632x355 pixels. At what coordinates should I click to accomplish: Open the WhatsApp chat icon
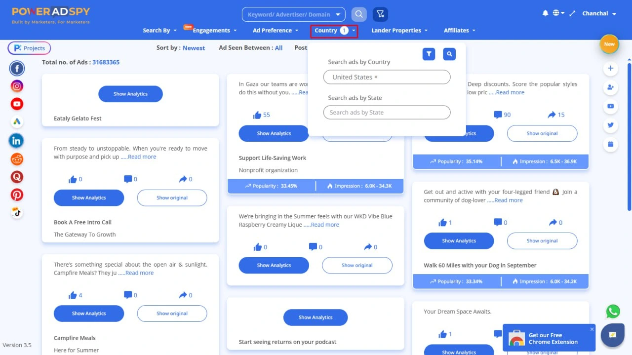point(613,312)
